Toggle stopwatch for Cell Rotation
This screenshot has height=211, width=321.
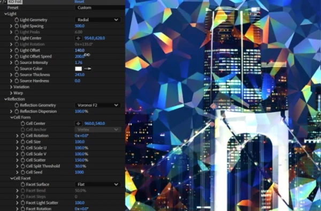22,136
